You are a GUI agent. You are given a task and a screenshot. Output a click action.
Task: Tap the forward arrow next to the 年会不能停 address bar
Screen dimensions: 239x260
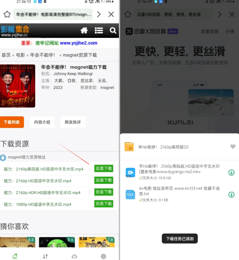click(99, 15)
